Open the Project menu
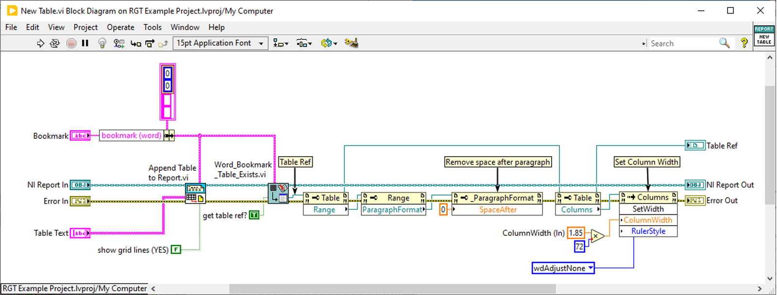The width and height of the screenshot is (777, 295). (x=85, y=27)
